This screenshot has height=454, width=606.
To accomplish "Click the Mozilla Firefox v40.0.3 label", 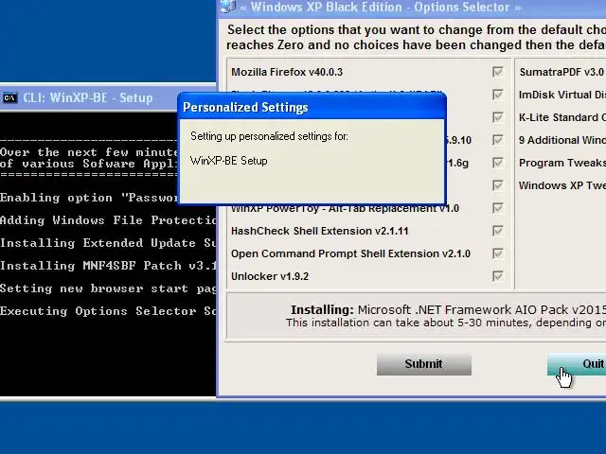I will (287, 72).
